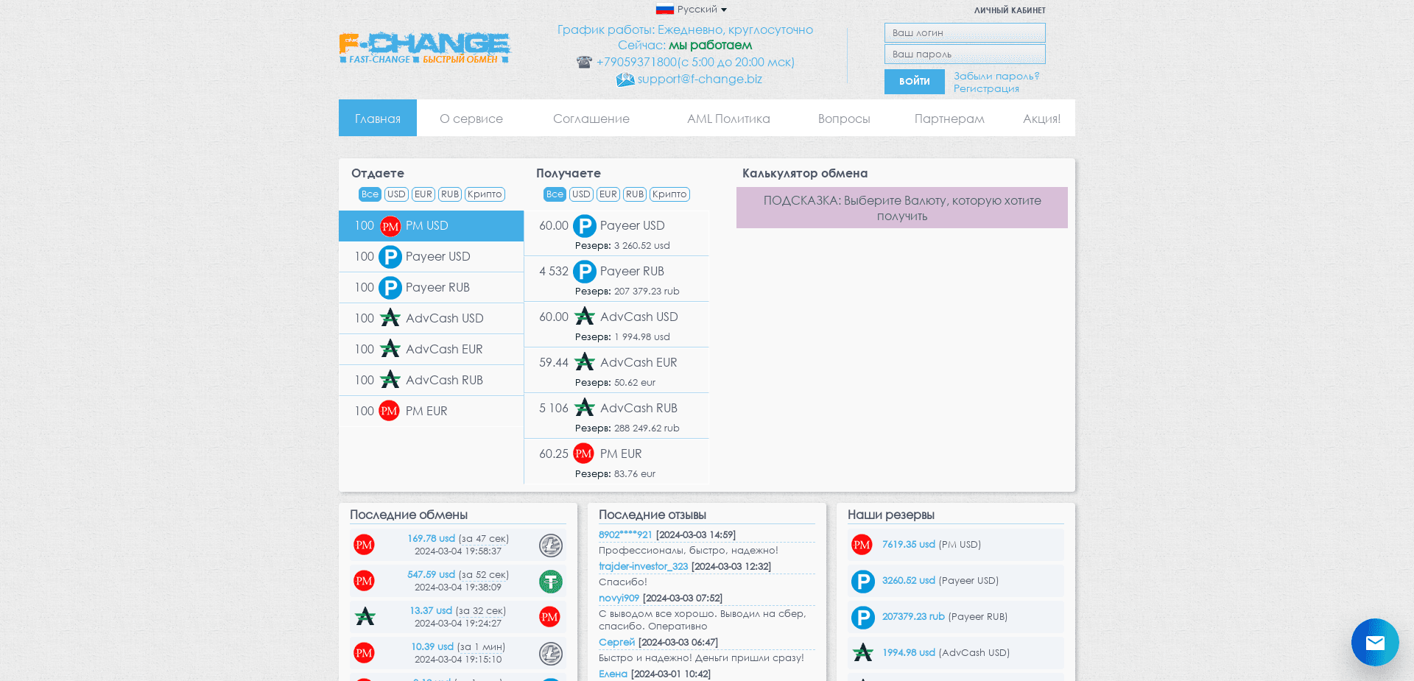The width and height of the screenshot is (1414, 681).
Task: Open the Партнерам tab
Action: [x=949, y=119]
